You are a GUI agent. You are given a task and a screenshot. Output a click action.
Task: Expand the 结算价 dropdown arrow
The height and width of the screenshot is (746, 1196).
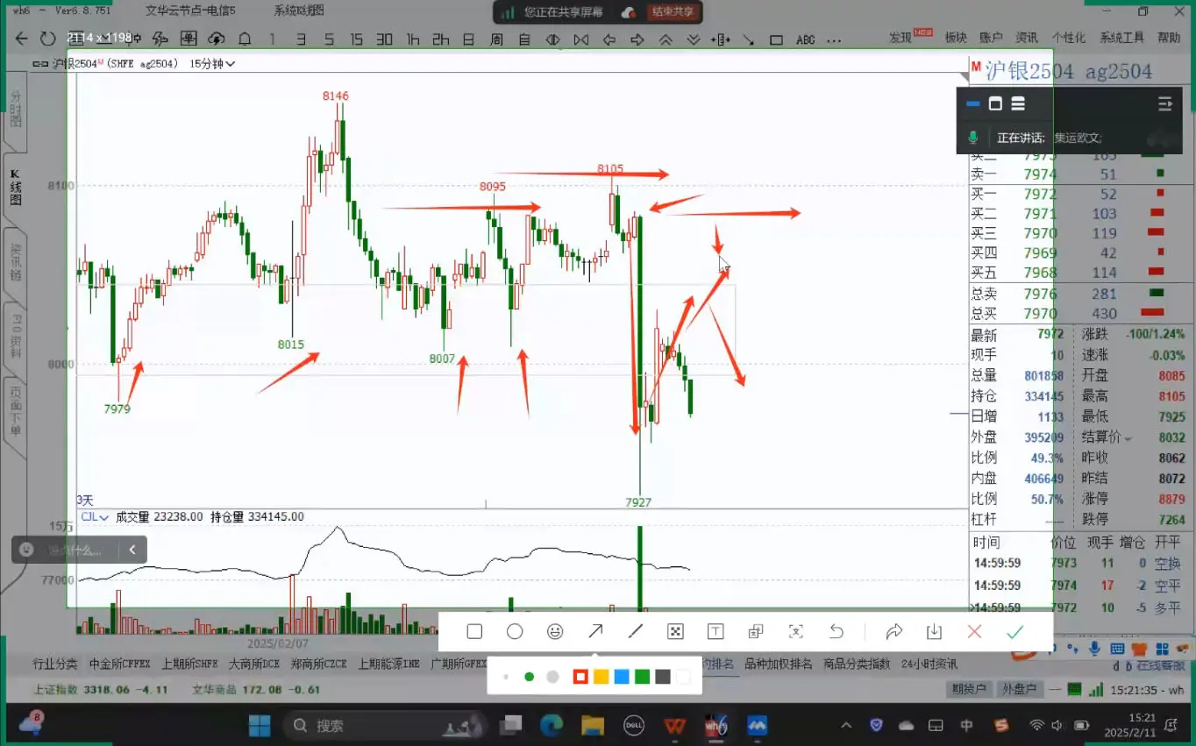[1128, 437]
